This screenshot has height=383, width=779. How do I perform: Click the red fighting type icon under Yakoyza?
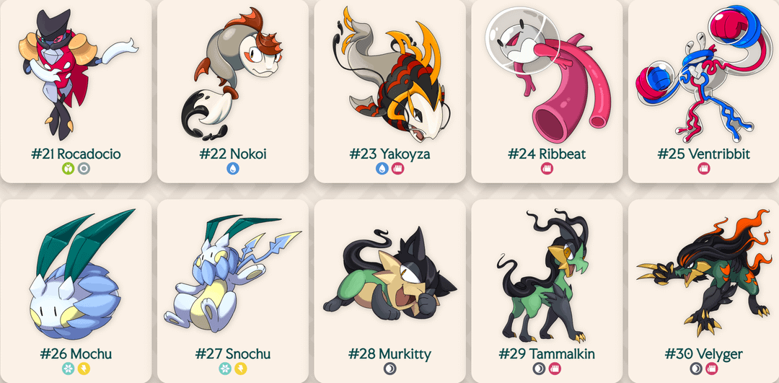click(x=398, y=169)
